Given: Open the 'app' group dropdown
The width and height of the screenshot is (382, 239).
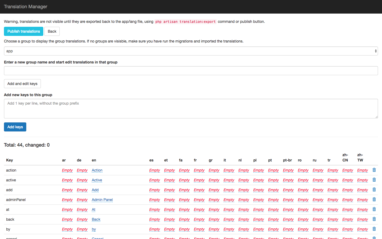Looking at the screenshot, I should click(x=191, y=51).
